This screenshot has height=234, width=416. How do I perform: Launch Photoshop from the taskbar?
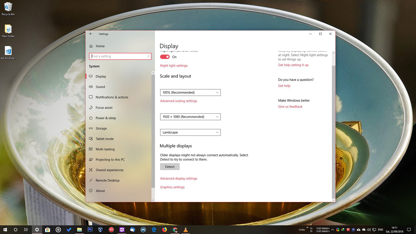[90, 230]
